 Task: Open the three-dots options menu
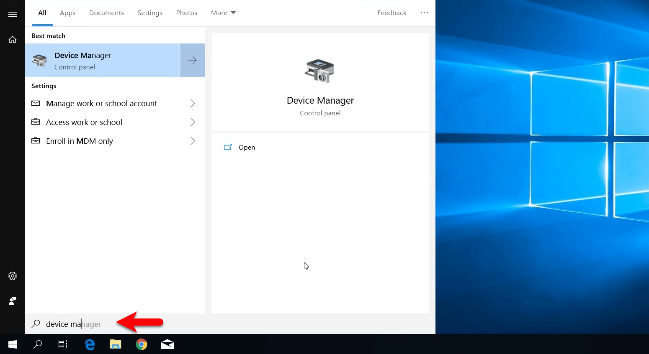tap(424, 13)
